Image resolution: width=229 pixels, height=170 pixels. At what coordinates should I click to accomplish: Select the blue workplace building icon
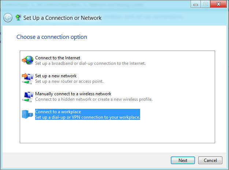(x=27, y=114)
